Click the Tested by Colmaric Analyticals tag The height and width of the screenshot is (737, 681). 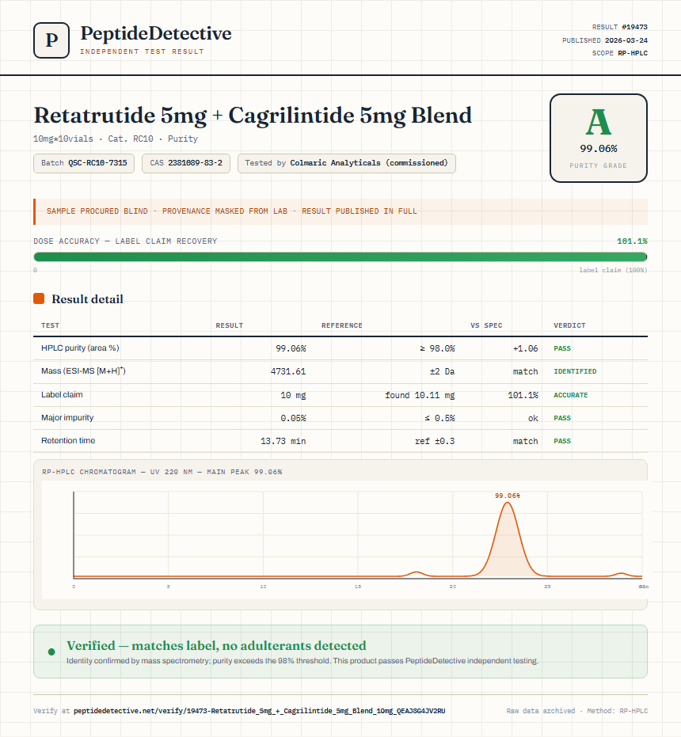pos(346,163)
